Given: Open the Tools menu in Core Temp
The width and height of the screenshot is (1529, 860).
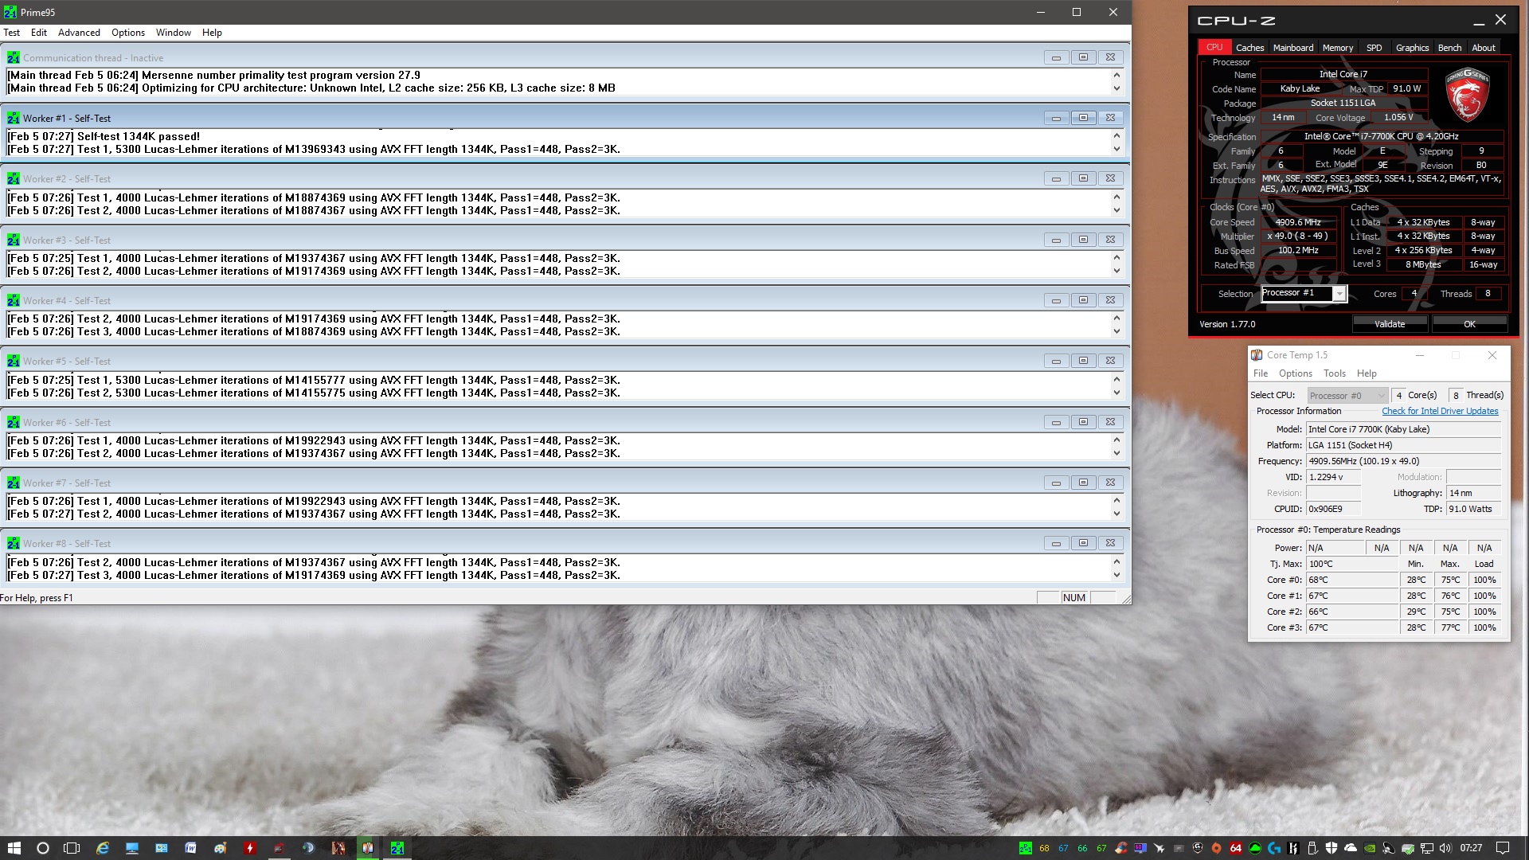Looking at the screenshot, I should (1334, 373).
